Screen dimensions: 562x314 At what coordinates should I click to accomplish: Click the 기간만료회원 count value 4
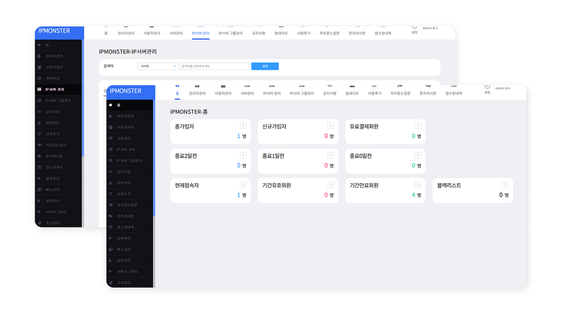[x=413, y=195]
